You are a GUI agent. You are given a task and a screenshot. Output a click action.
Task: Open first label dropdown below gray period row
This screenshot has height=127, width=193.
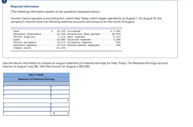[27, 88]
